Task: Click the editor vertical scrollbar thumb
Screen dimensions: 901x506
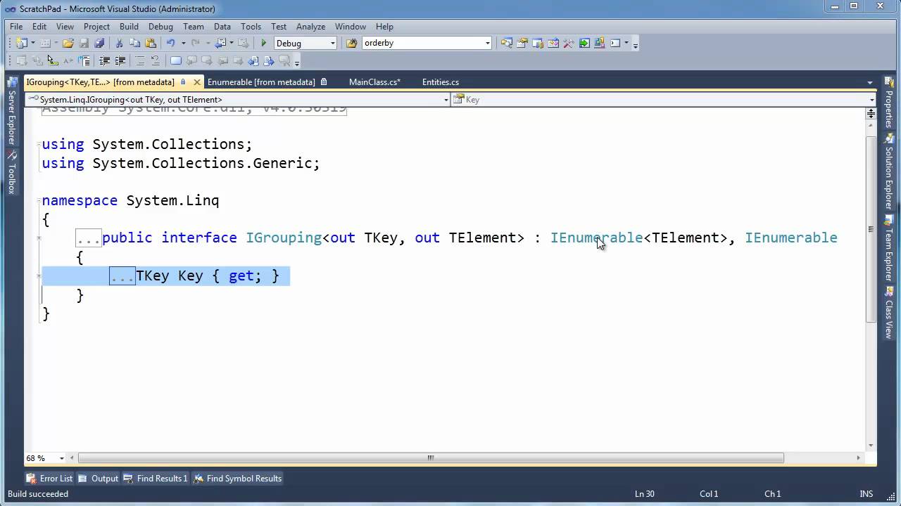Action: pos(871,229)
